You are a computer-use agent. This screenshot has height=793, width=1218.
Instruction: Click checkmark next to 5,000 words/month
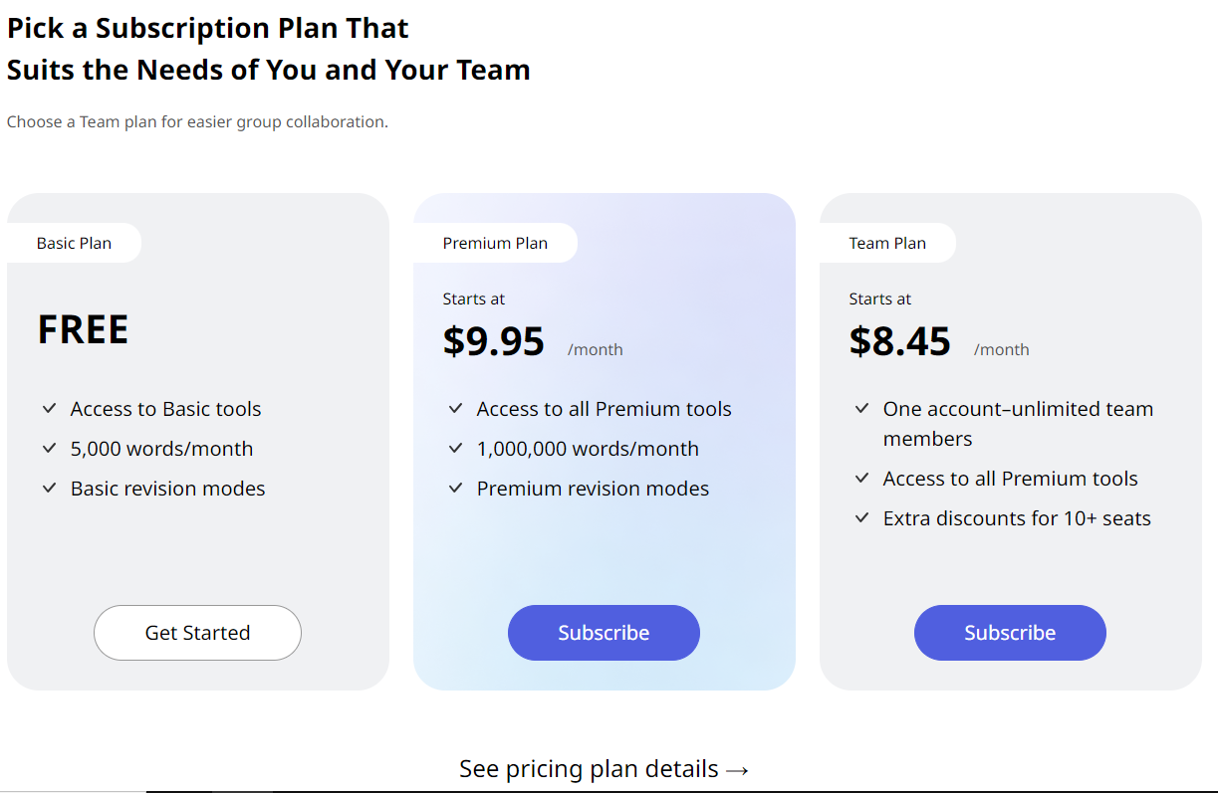49,448
